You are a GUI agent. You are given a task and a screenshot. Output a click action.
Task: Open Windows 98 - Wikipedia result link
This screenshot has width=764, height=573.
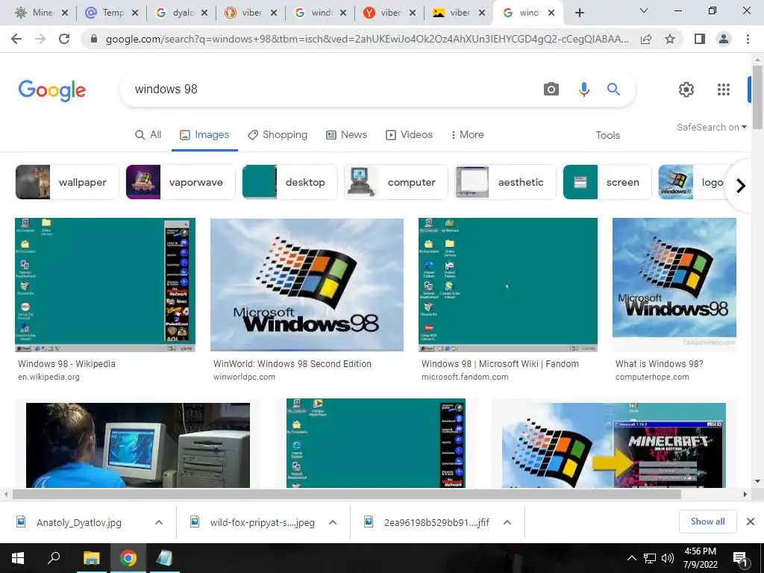[x=66, y=364]
